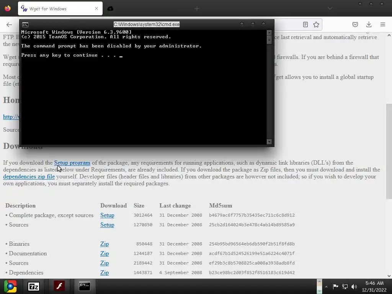Open Action Center flag icon

point(335,286)
